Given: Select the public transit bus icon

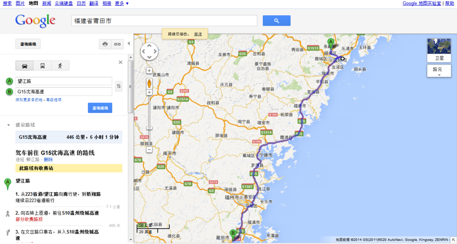Looking at the screenshot, I should (x=43, y=66).
